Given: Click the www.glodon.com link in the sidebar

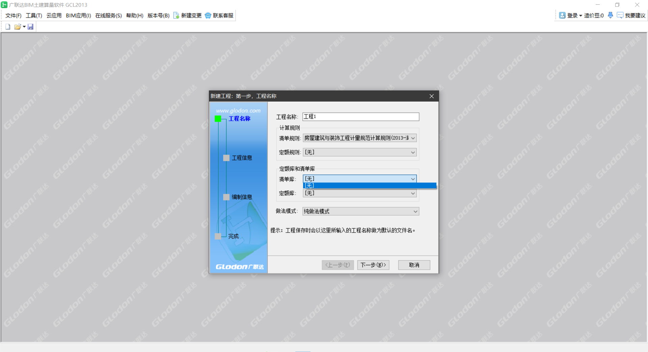Looking at the screenshot, I should pos(238,111).
